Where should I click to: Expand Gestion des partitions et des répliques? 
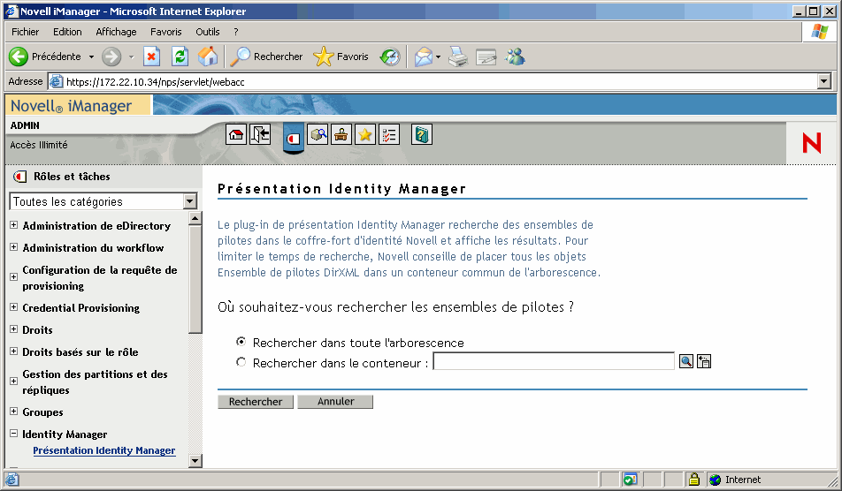[x=14, y=381]
